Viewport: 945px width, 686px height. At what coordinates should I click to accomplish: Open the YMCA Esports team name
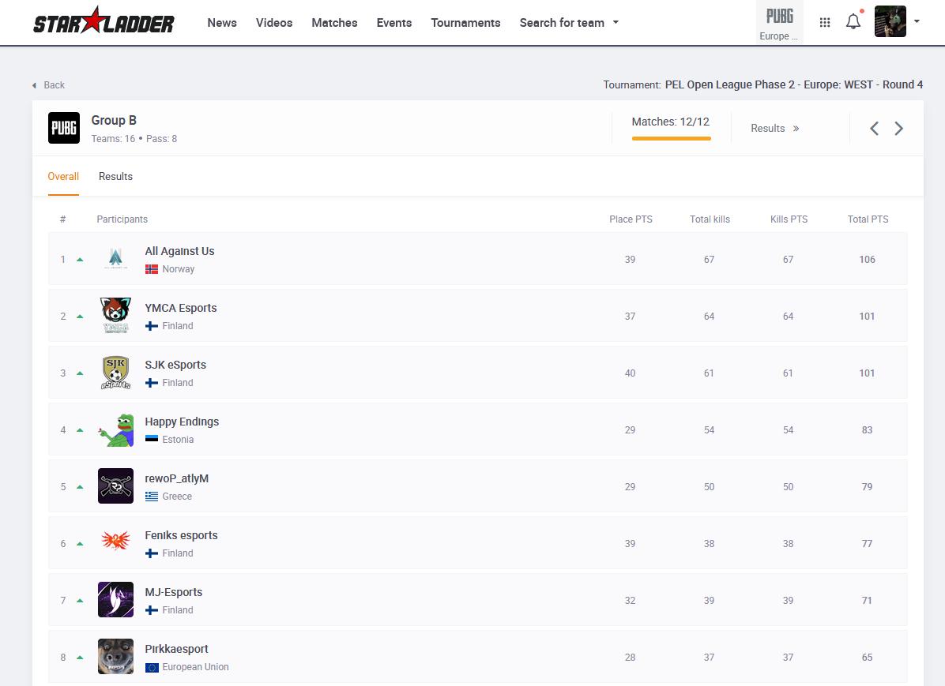click(x=181, y=308)
